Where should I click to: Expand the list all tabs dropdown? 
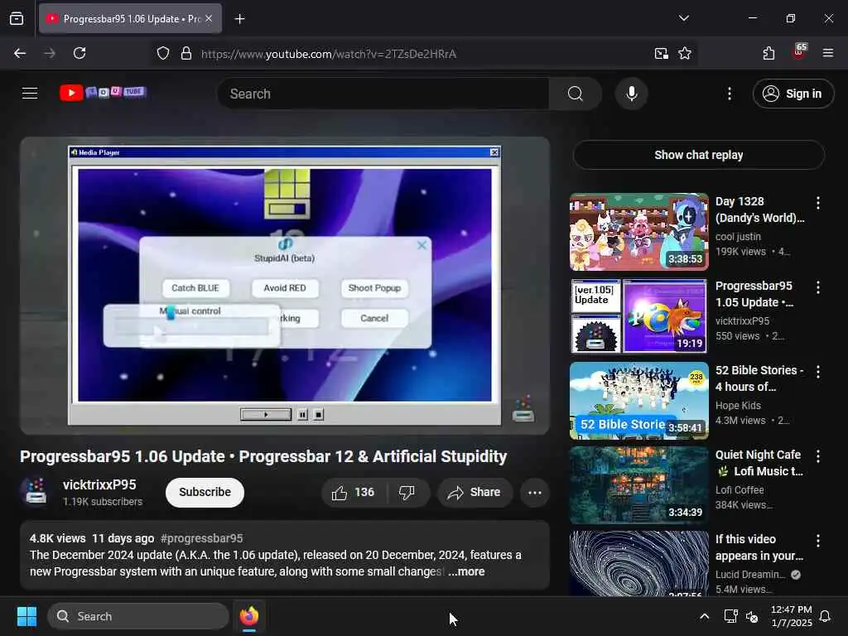(x=683, y=18)
